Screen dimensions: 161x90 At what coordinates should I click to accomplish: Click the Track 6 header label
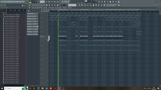click(42, 36)
